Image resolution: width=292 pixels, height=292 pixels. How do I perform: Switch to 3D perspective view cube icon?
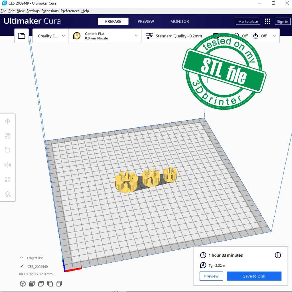pos(23,284)
